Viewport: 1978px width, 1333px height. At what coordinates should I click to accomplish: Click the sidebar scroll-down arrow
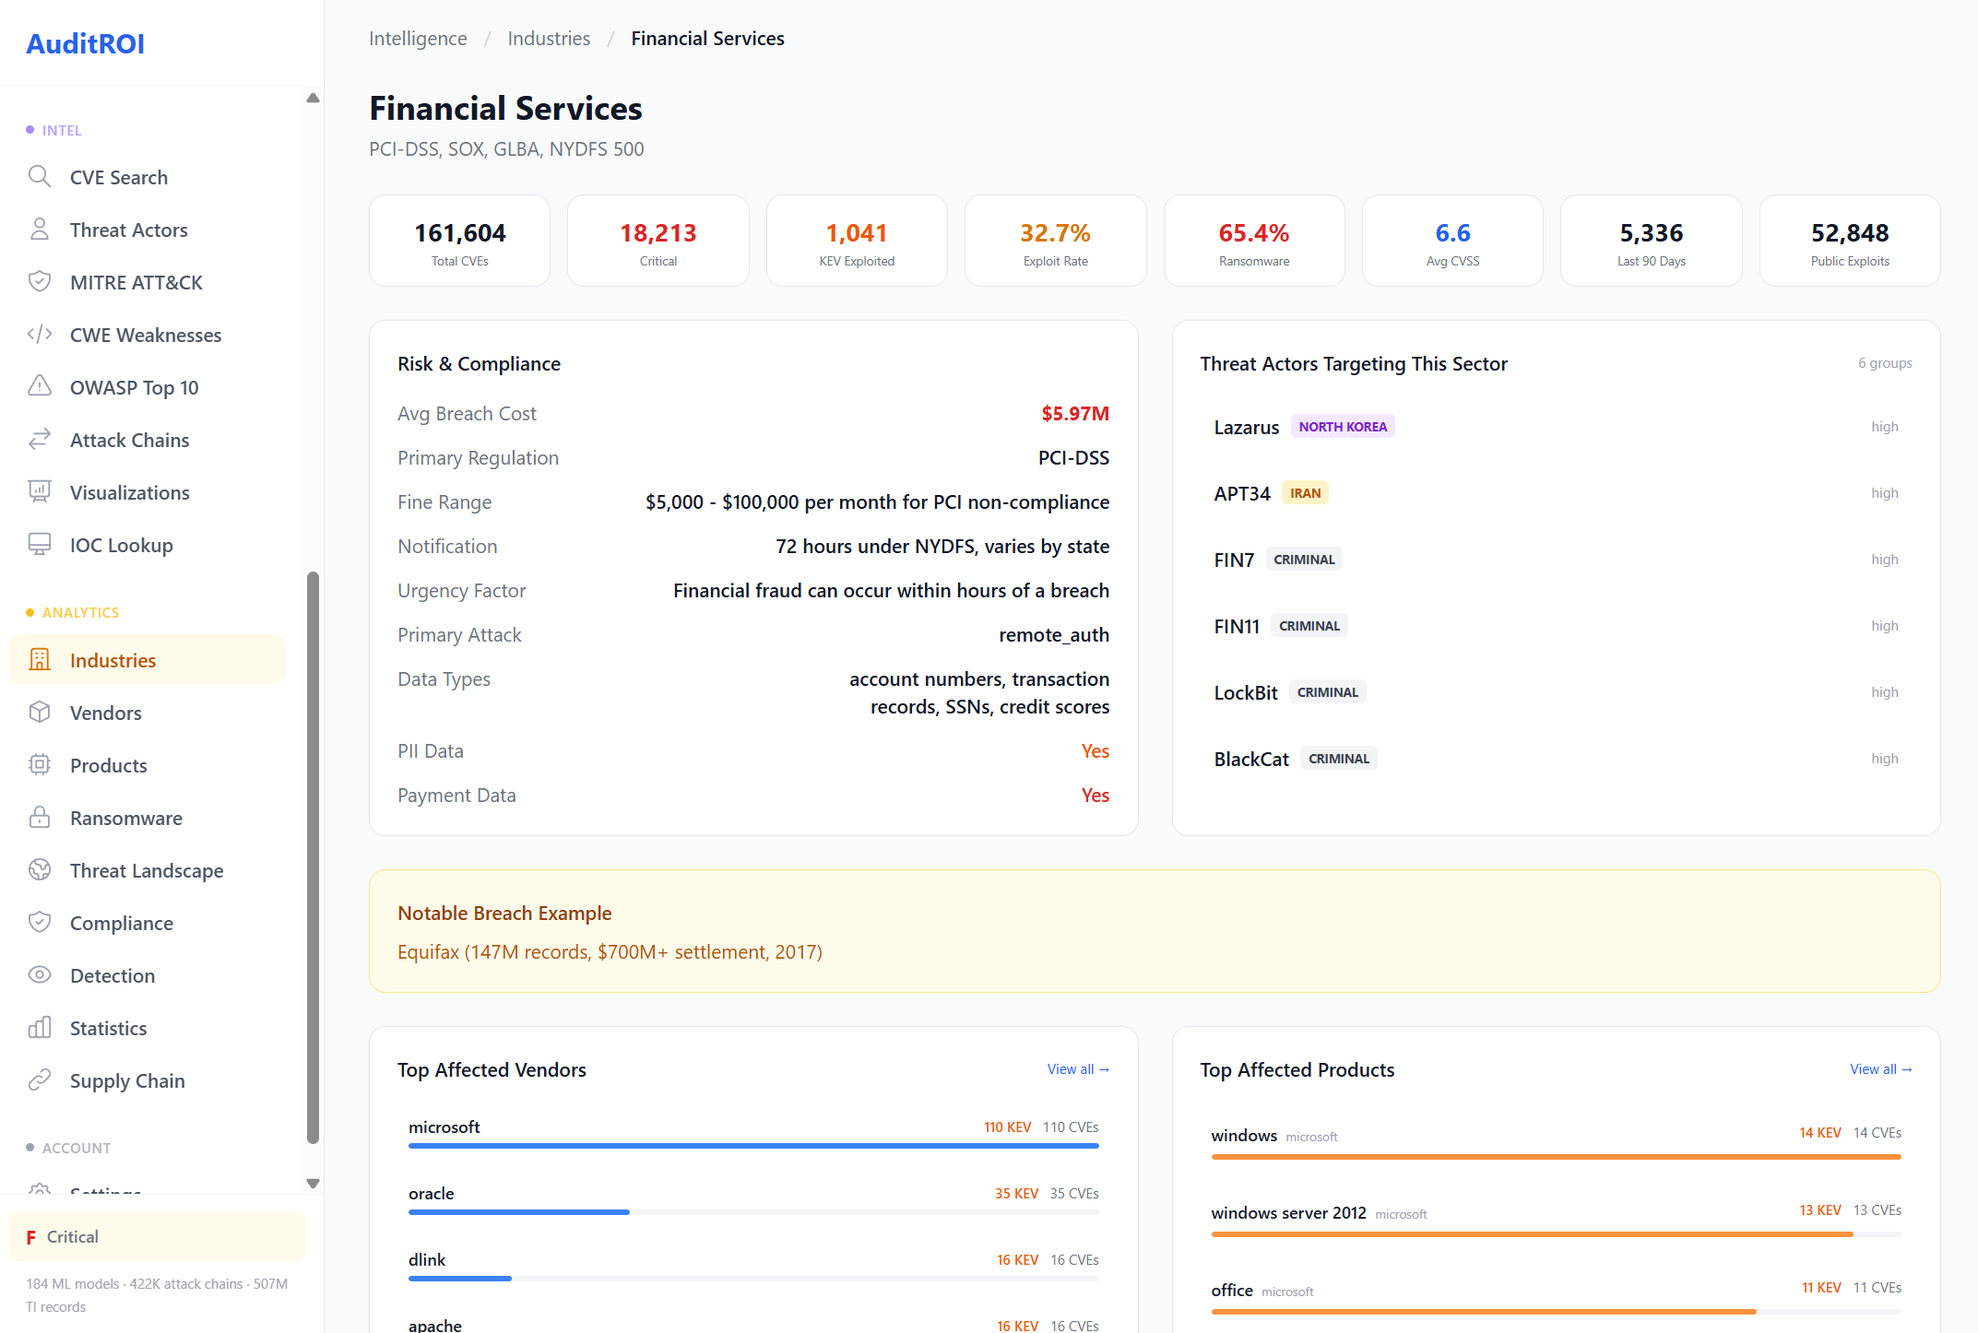tap(313, 1184)
